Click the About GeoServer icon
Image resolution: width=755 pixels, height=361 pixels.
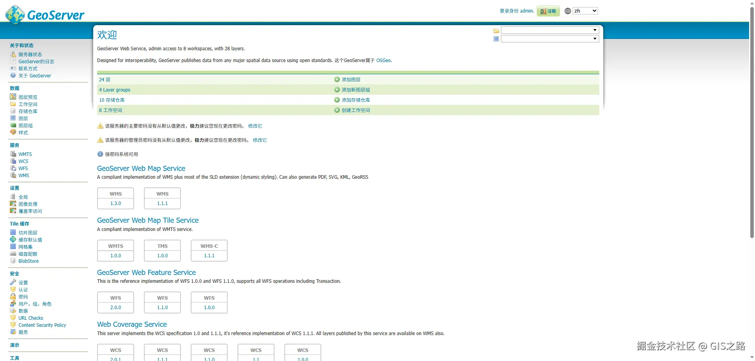13,75
